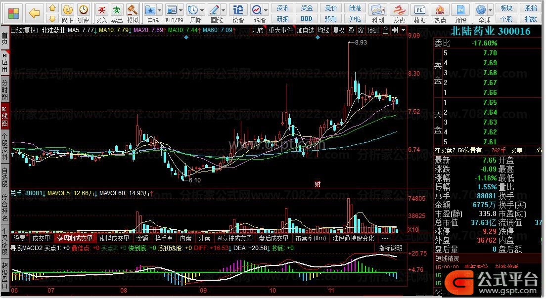Run the 修正 data repair tool
The height and width of the screenshot is (299, 546).
(68, 13)
